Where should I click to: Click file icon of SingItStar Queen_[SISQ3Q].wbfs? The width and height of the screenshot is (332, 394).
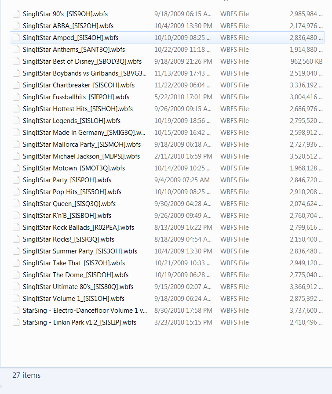pyautogui.click(x=16, y=203)
